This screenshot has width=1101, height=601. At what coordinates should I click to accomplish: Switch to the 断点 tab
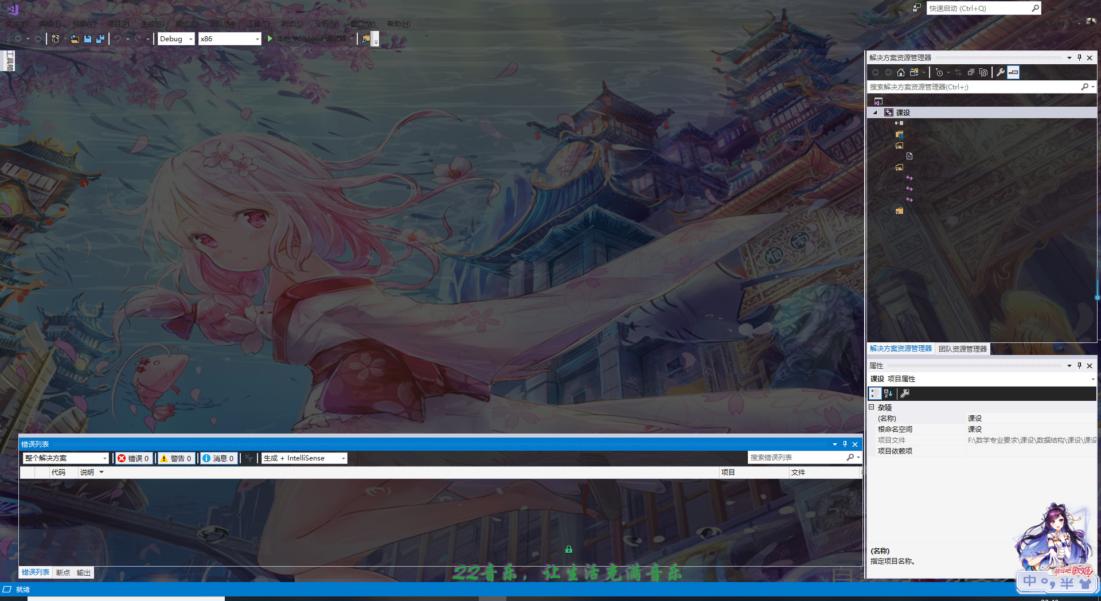point(63,572)
